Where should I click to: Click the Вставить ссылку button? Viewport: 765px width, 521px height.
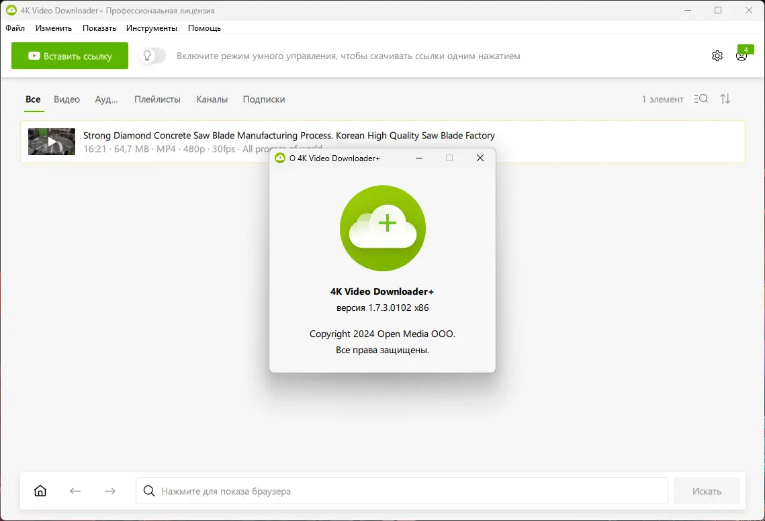click(x=70, y=56)
